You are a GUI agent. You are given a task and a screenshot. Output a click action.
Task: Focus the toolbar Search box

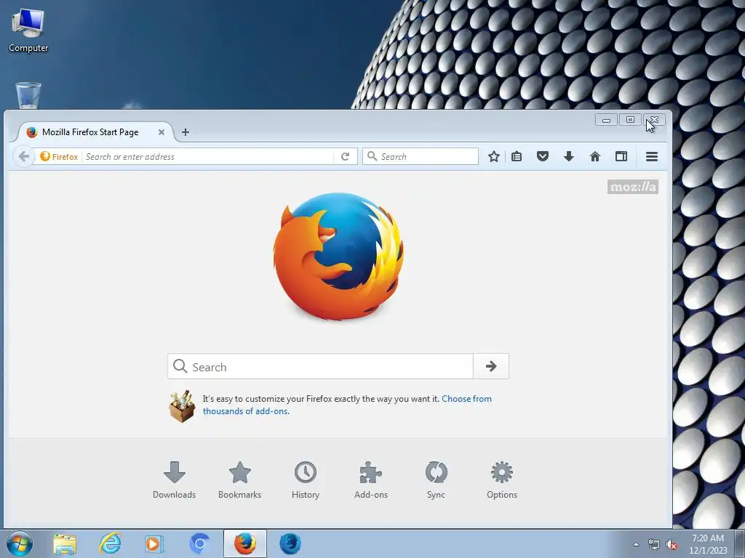pos(421,157)
